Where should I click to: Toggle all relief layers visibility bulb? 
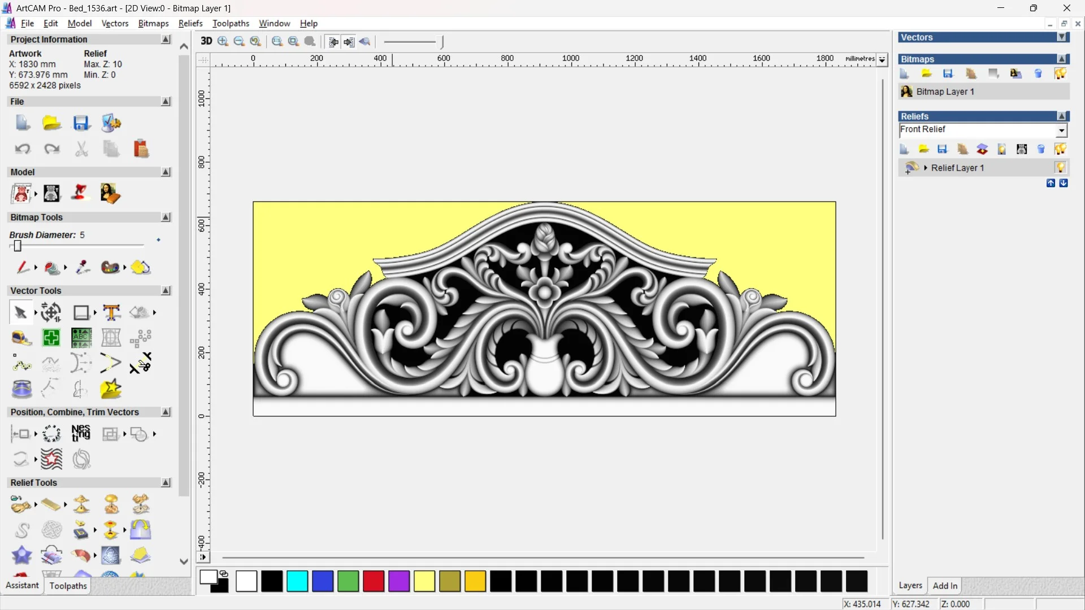point(1060,149)
